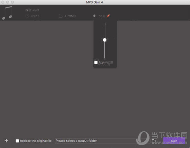Click the volume slider knob
Screen dimensions: 190x148
coord(105,40)
